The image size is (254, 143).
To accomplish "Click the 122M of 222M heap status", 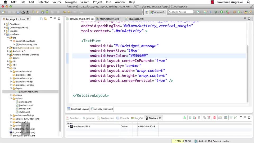I will pos(183,141).
